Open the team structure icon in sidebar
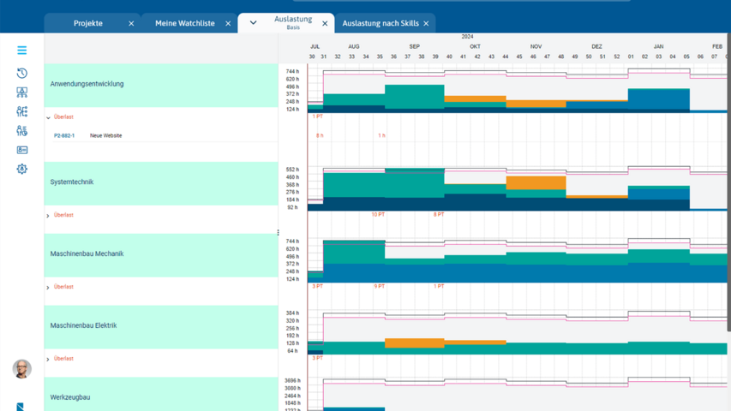Image resolution: width=731 pixels, height=411 pixels. pyautogui.click(x=22, y=111)
